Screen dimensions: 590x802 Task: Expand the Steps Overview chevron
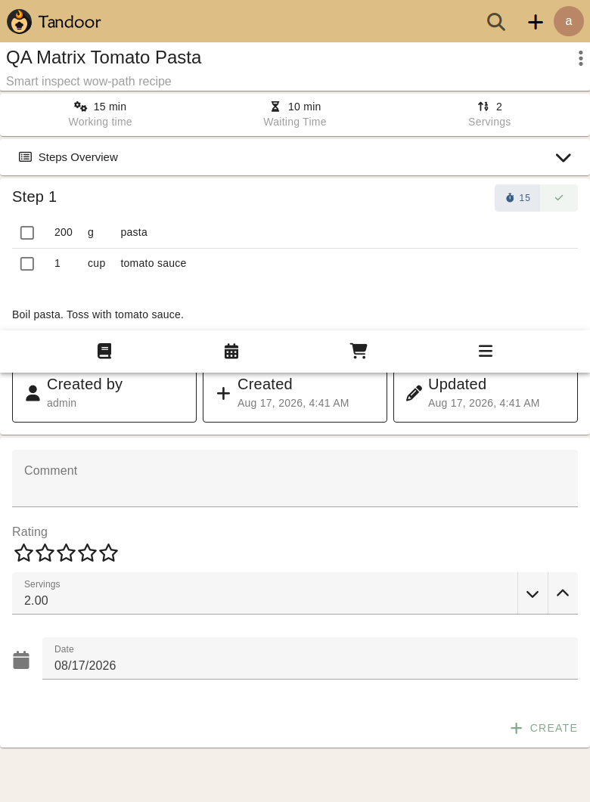tap(563, 157)
